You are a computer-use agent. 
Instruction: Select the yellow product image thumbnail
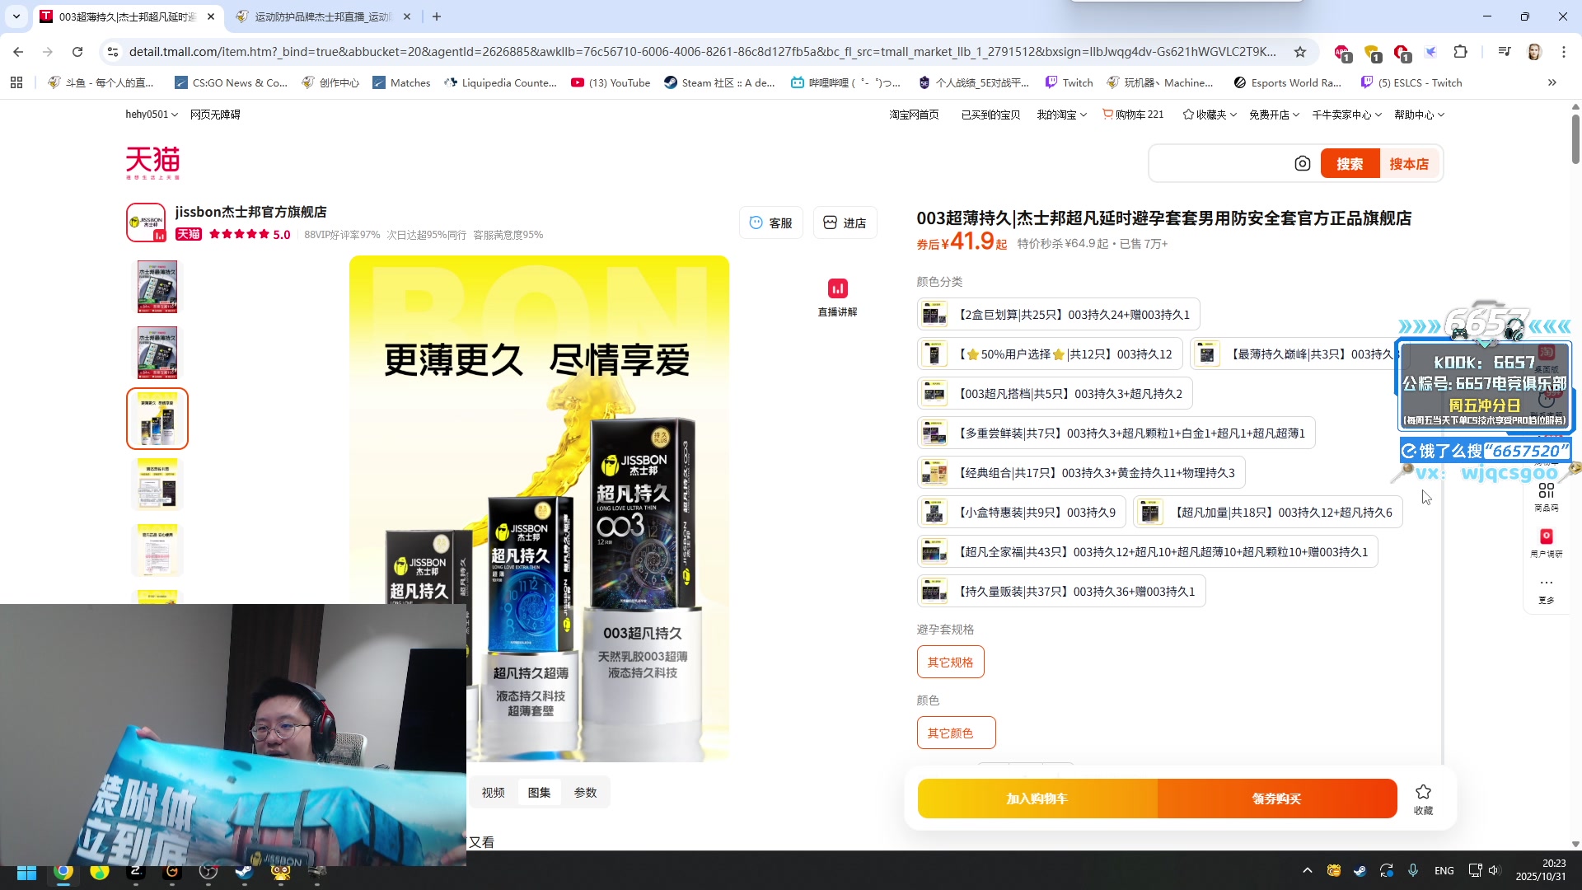157,419
